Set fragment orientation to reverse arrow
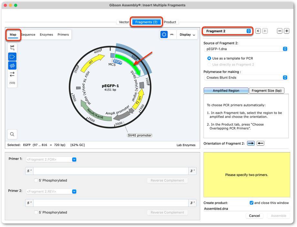This screenshot has width=297, height=227. pos(261,143)
